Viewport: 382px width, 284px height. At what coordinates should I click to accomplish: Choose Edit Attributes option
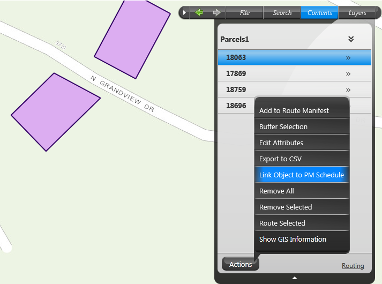coord(281,143)
